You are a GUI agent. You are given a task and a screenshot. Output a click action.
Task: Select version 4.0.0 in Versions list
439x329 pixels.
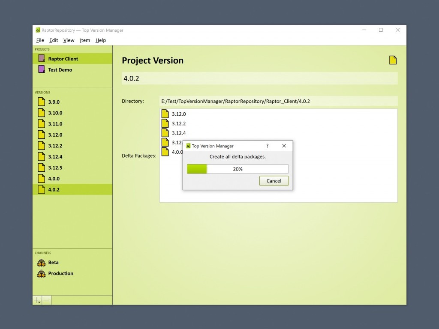[x=54, y=179]
